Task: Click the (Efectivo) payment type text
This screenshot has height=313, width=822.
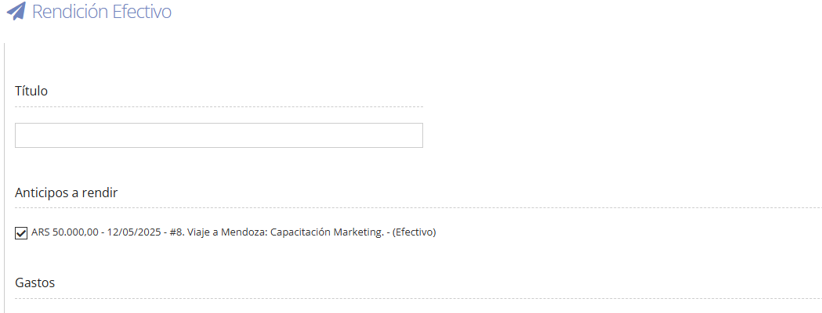Action: 415,232
